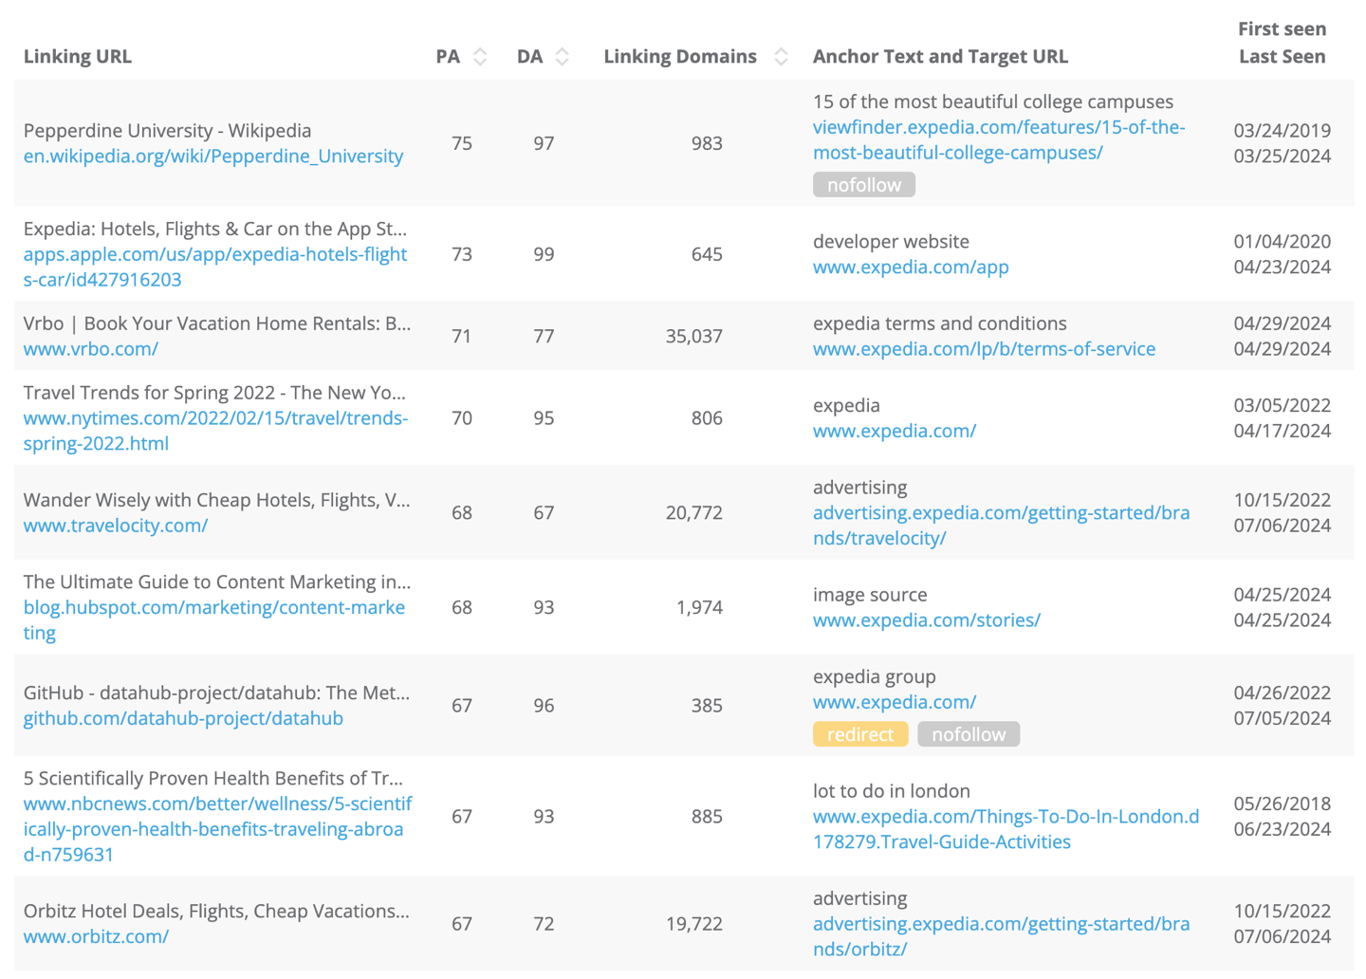The width and height of the screenshot is (1366, 979).
Task: Open www.vrbo.com linking URL
Action: point(91,348)
